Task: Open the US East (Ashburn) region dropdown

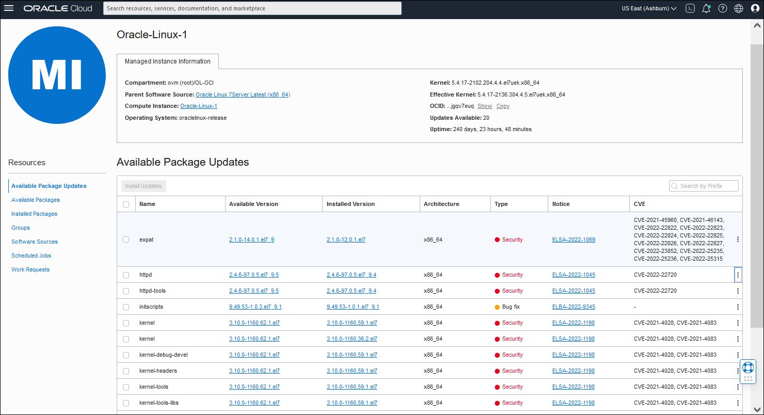Action: point(649,8)
